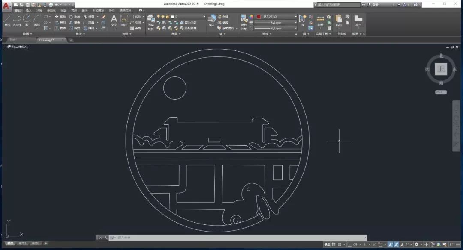Click the Measure (测量) utility icon
This screenshot has height=250, width=463.
[320, 20]
